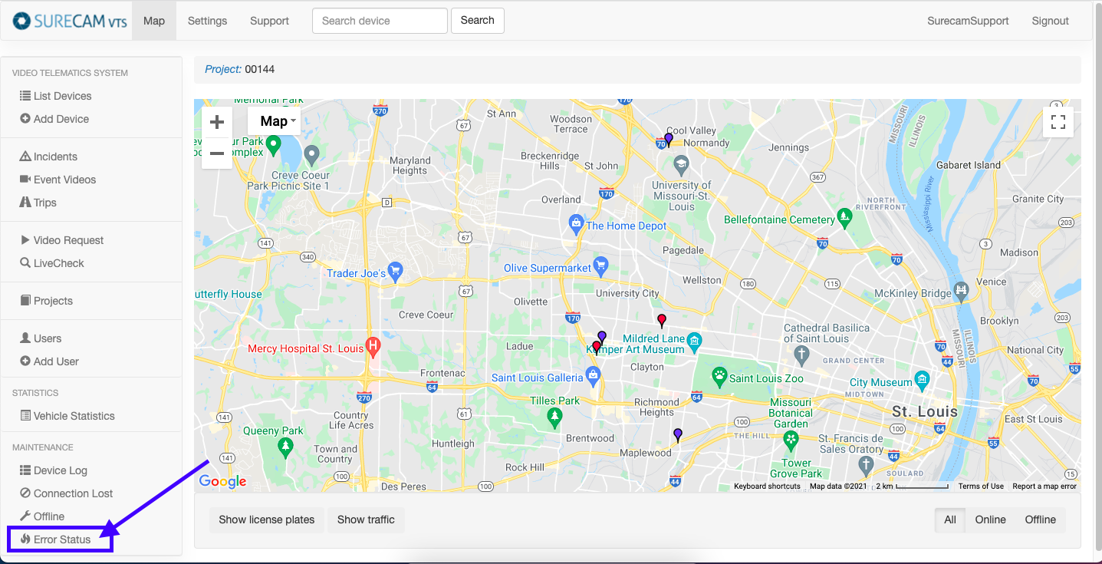
Task: Select the Offline devices filter
Action: (x=1040, y=519)
